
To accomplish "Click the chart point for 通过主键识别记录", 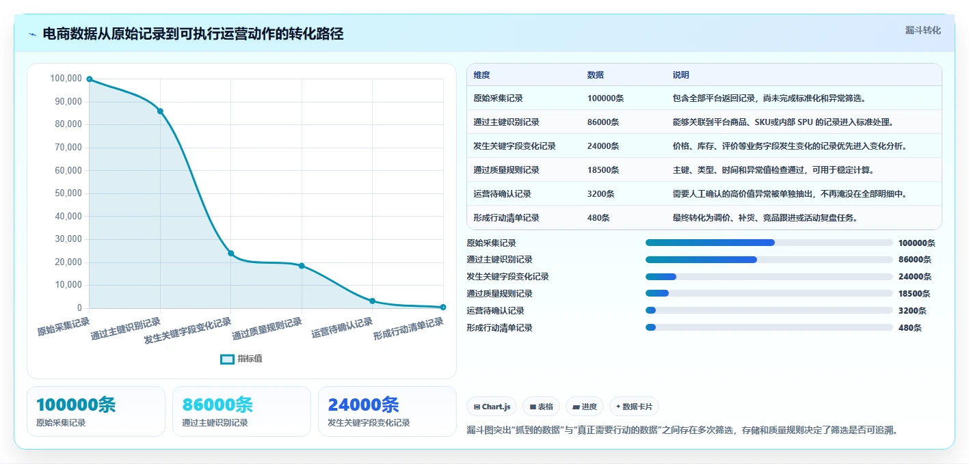I will tap(160, 111).
